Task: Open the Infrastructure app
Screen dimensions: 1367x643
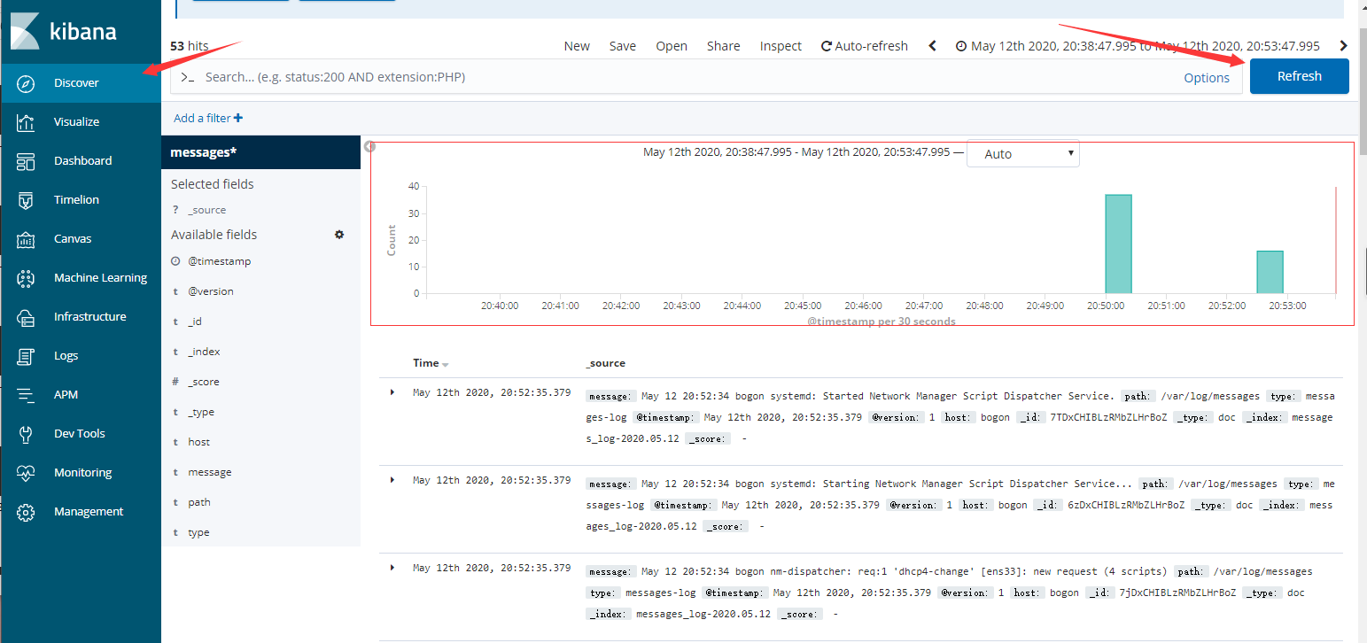Action: [x=81, y=317]
